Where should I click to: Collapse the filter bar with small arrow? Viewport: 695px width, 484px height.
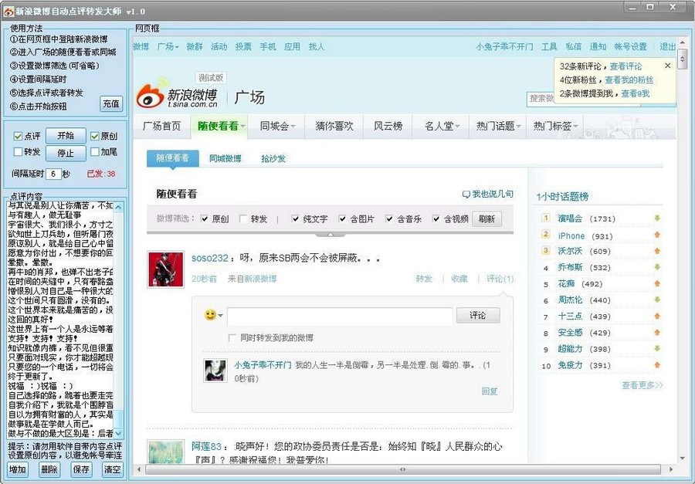tap(330, 234)
